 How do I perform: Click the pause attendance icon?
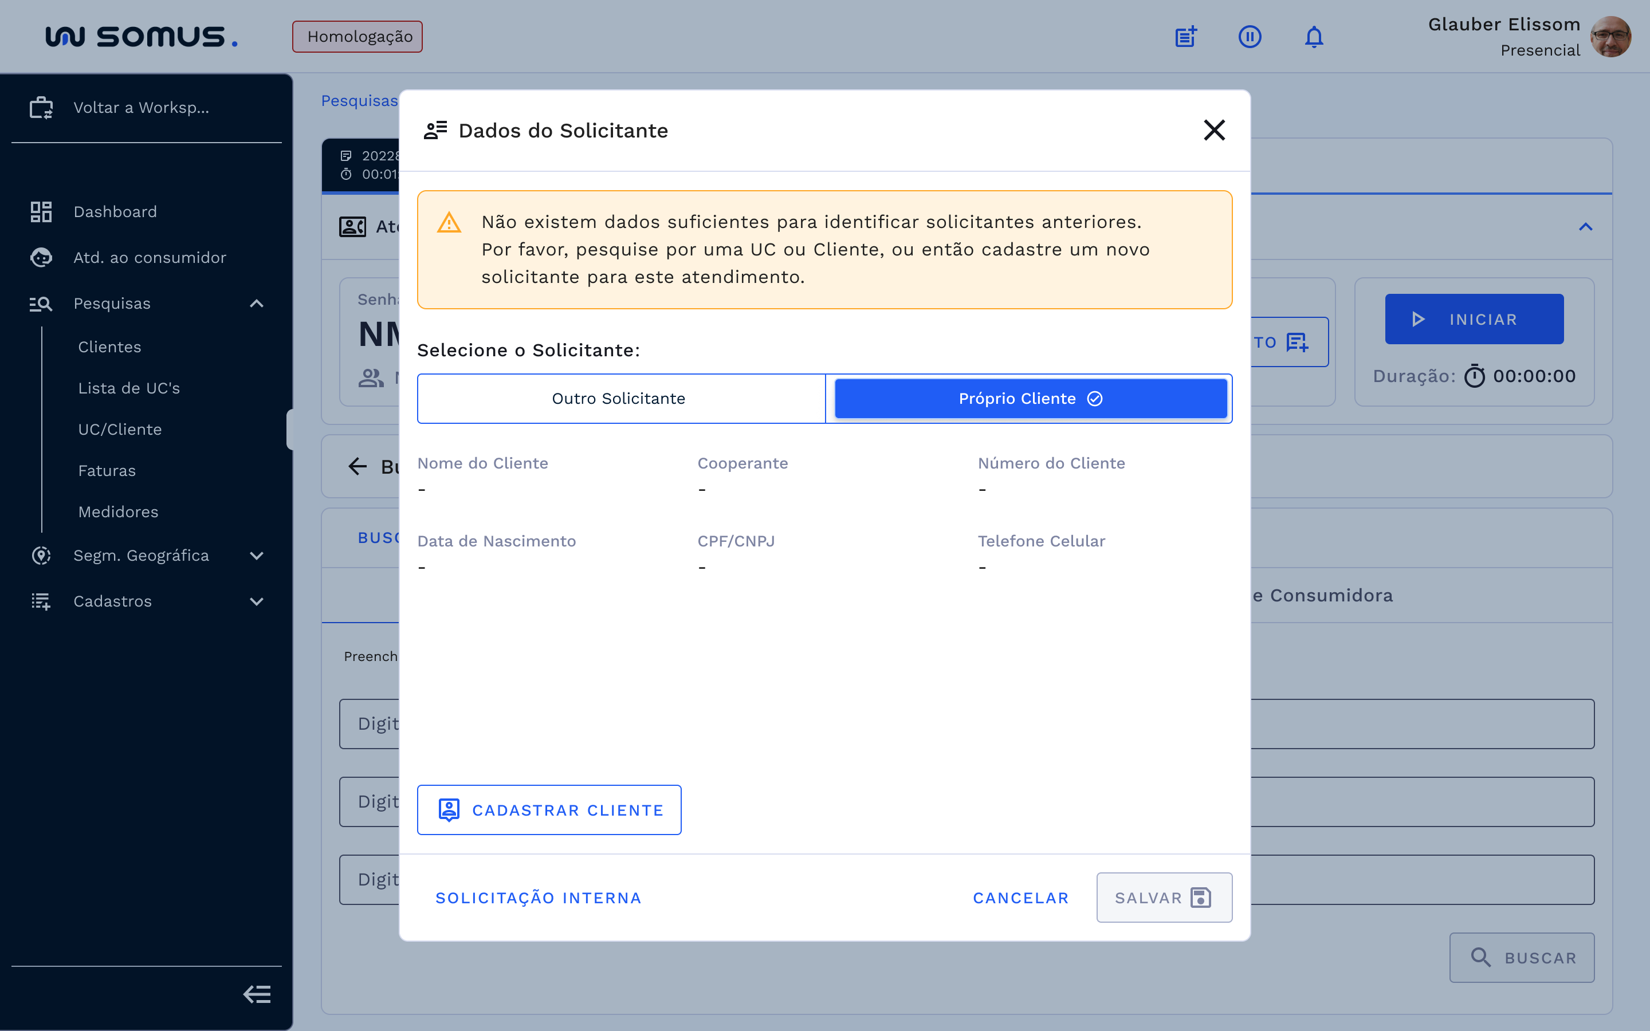coord(1250,37)
